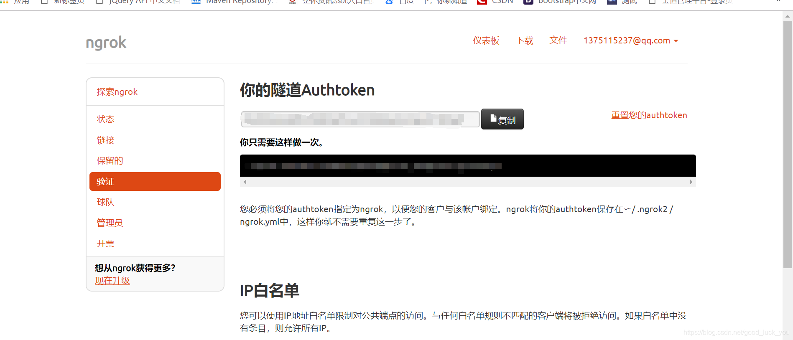Click 重置您的authtoken link
The width and height of the screenshot is (793, 340).
pos(649,115)
